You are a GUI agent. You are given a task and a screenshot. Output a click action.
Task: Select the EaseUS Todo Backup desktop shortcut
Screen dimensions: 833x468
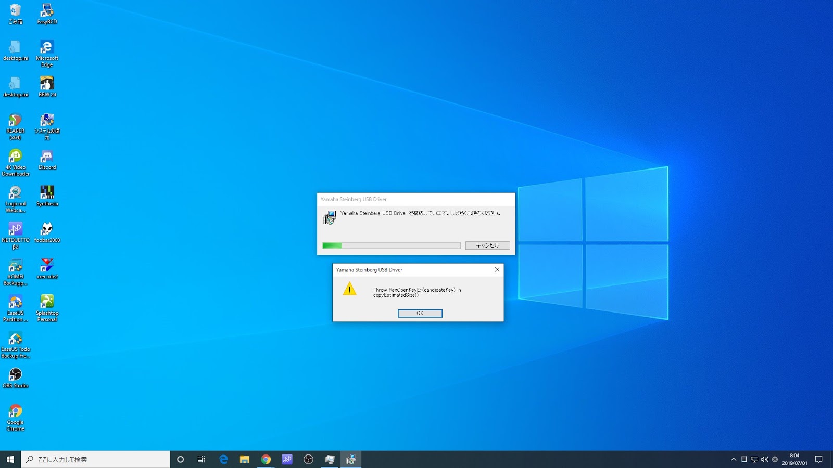click(16, 345)
